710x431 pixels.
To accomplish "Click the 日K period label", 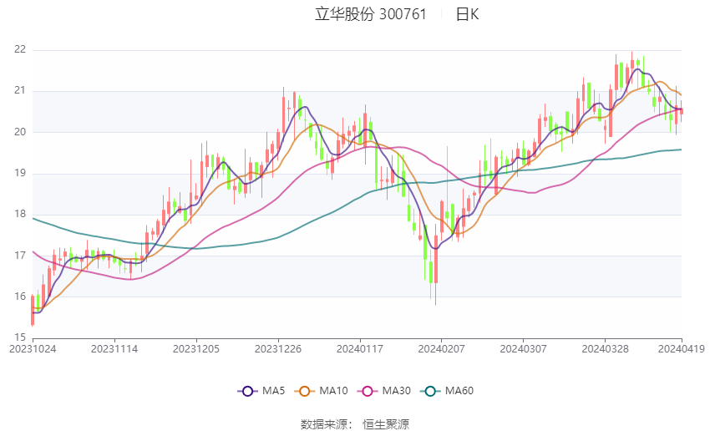I will point(467,14).
